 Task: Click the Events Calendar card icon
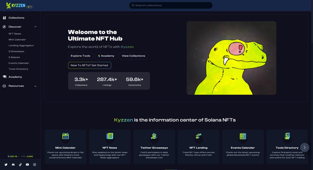tap(243, 136)
